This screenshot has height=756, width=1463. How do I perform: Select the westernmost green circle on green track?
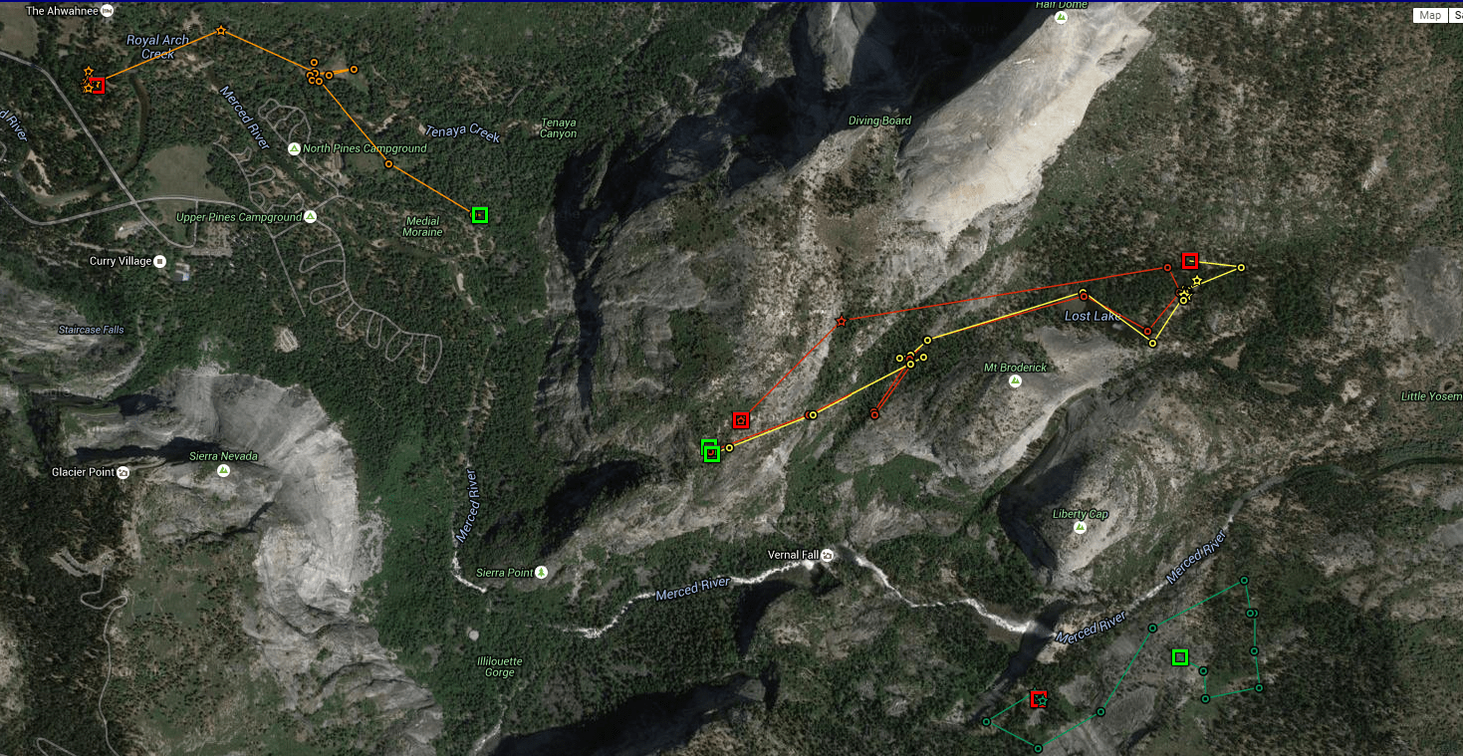pos(986,722)
